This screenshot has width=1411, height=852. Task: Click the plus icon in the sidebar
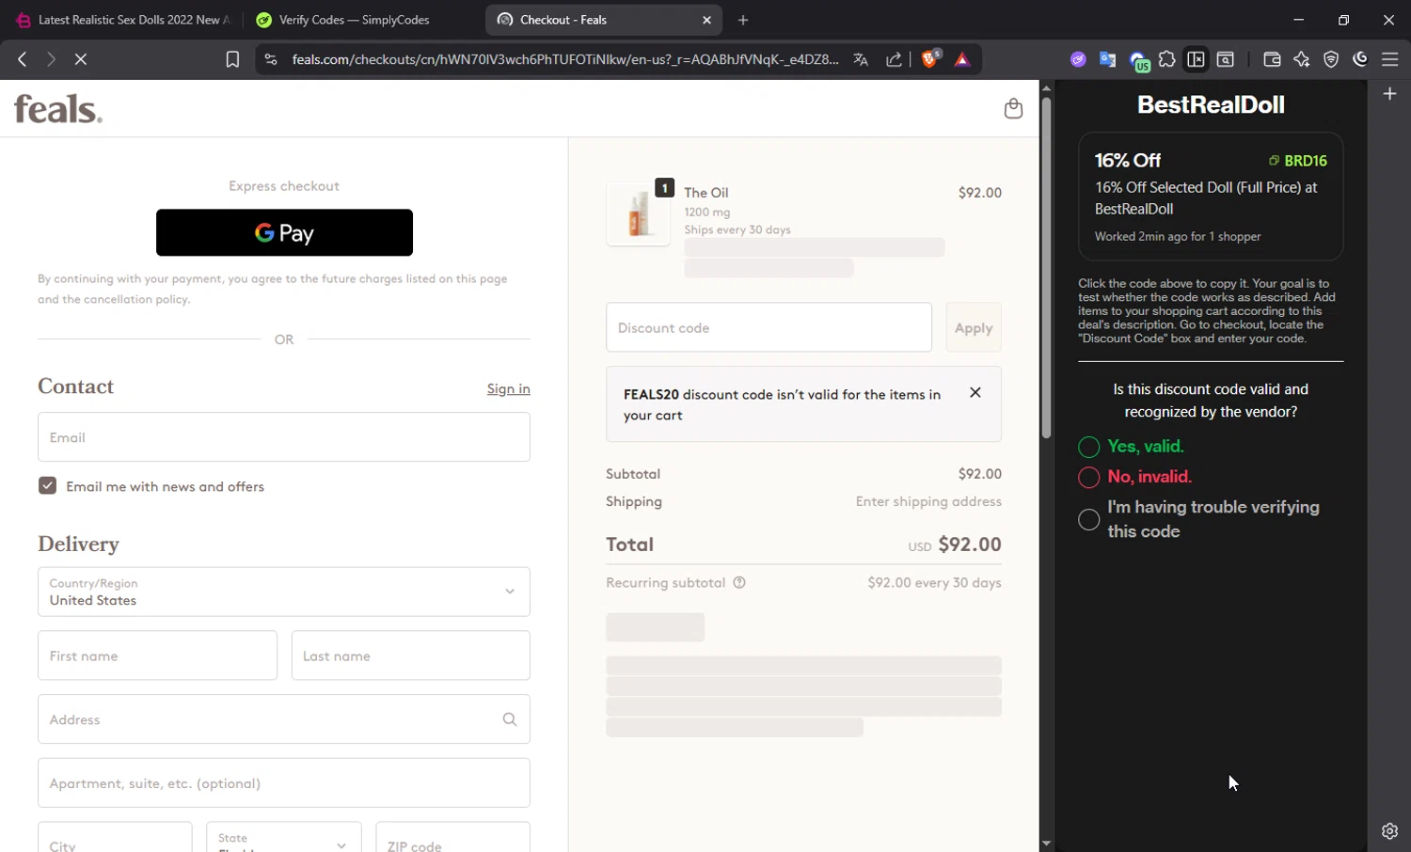pyautogui.click(x=1389, y=94)
